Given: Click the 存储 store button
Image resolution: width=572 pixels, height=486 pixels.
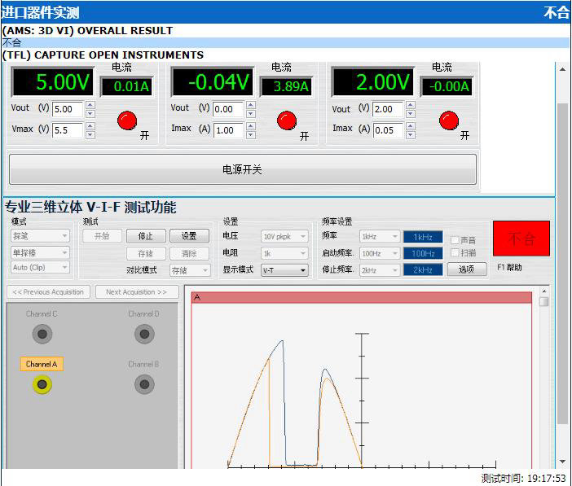Looking at the screenshot, I should 146,253.
